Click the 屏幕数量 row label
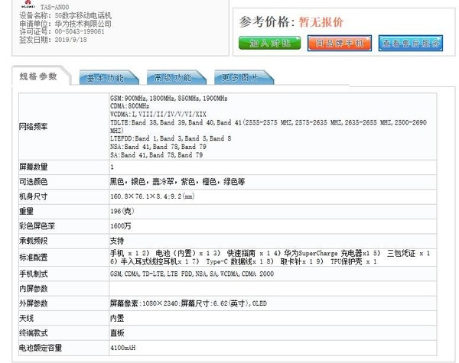This screenshot has height=363, width=459. pyautogui.click(x=33, y=167)
